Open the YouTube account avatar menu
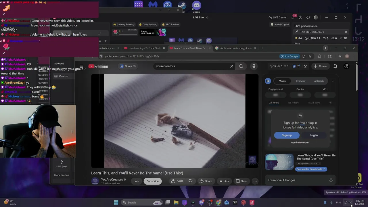Image resolution: width=368 pixels, height=207 pixels. tap(346, 66)
